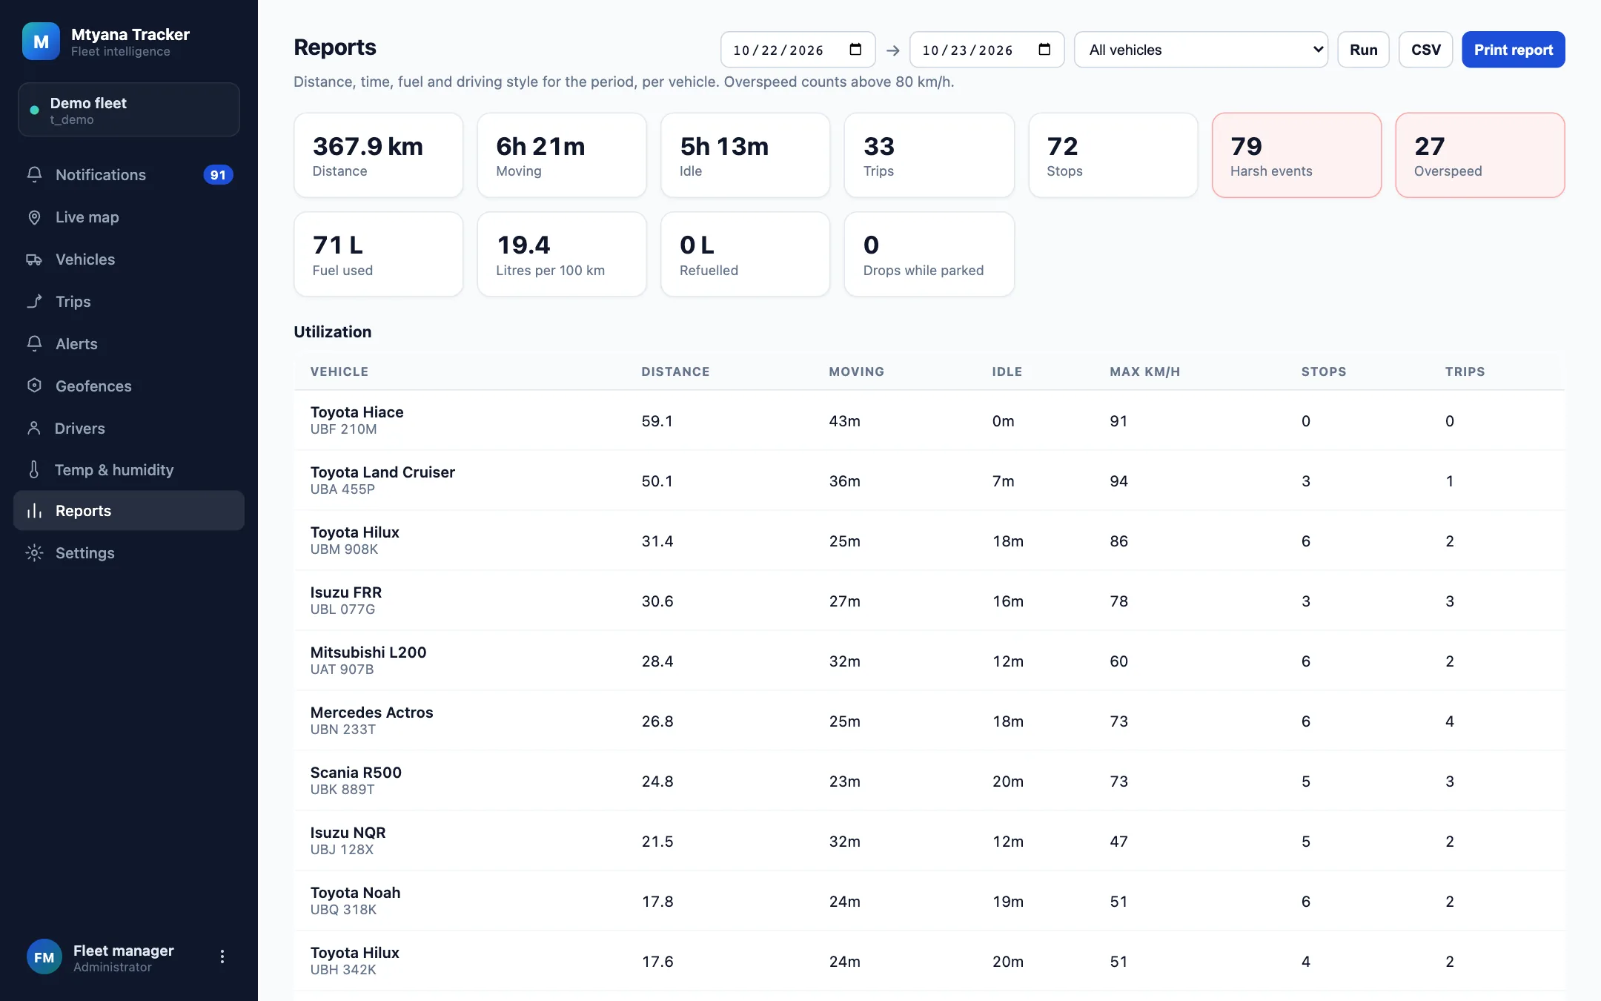Click the 367.9 km Distance card
1601x1001 pixels.
click(379, 155)
